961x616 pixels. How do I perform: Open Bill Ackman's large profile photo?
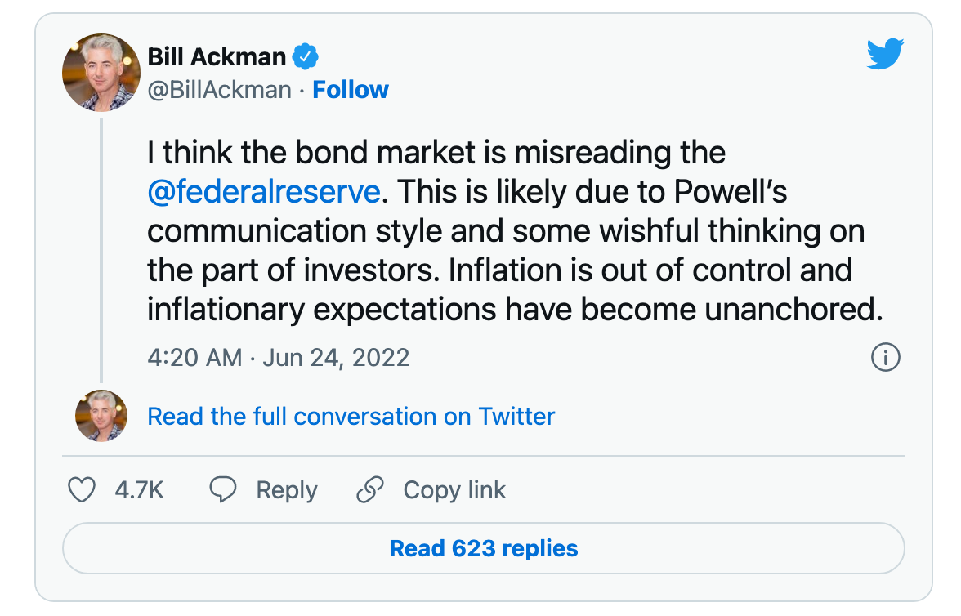[x=101, y=73]
